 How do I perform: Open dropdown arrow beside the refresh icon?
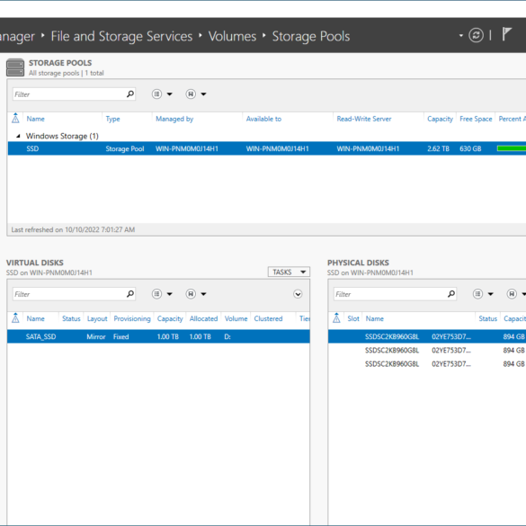(x=461, y=35)
